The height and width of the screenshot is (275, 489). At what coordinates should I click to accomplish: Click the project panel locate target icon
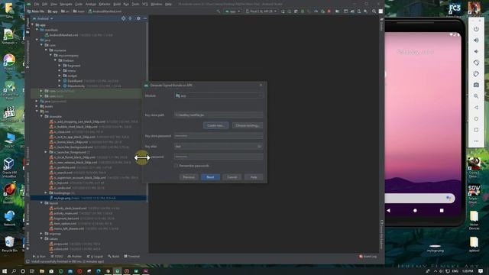[x=124, y=18]
